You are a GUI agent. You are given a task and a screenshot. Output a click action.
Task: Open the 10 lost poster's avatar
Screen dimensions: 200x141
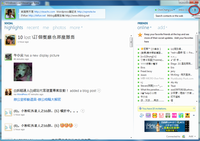[x=10, y=40]
